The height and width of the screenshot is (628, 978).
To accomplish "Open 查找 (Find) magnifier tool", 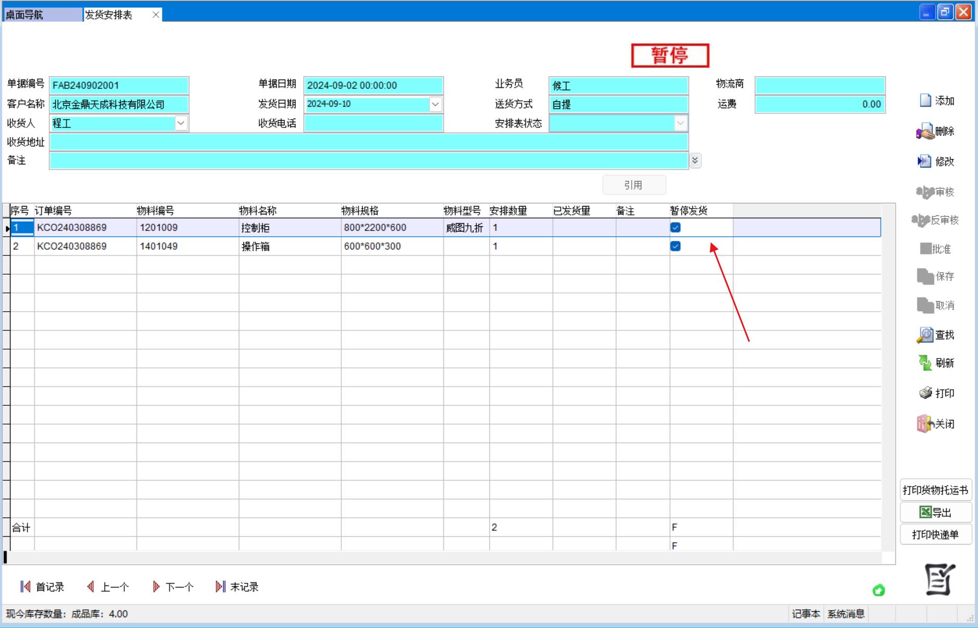I will [925, 335].
